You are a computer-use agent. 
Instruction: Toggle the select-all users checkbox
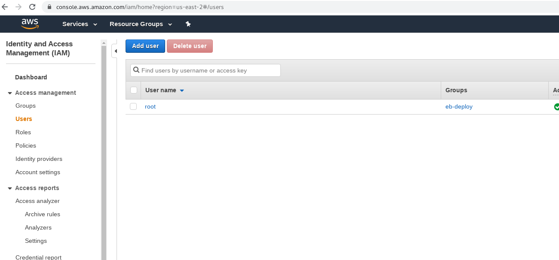point(133,90)
